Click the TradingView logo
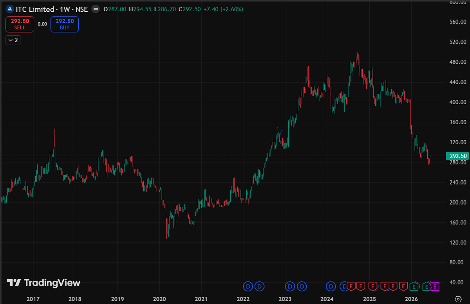 [43, 282]
